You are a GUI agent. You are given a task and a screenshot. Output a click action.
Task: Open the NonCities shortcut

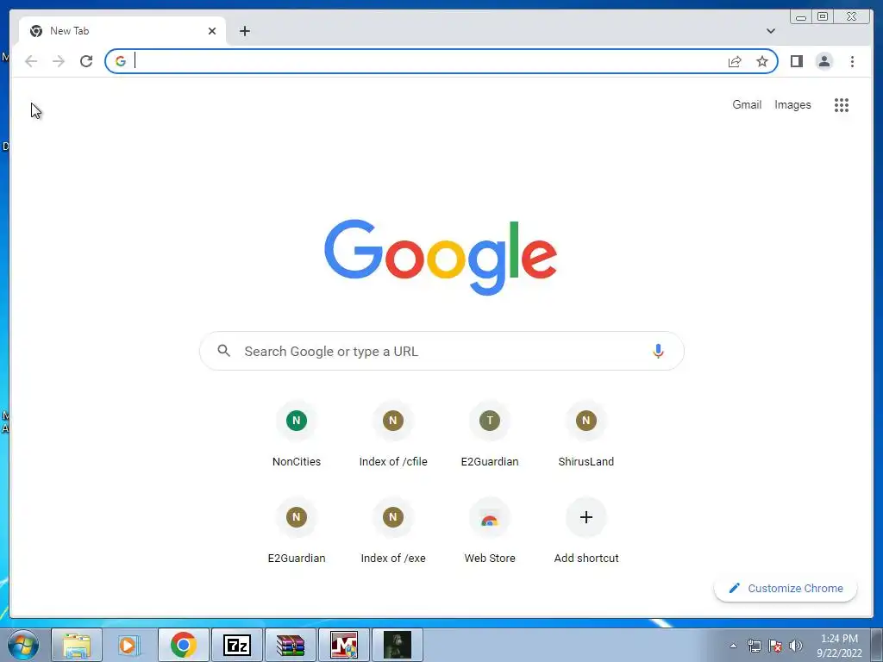click(297, 435)
